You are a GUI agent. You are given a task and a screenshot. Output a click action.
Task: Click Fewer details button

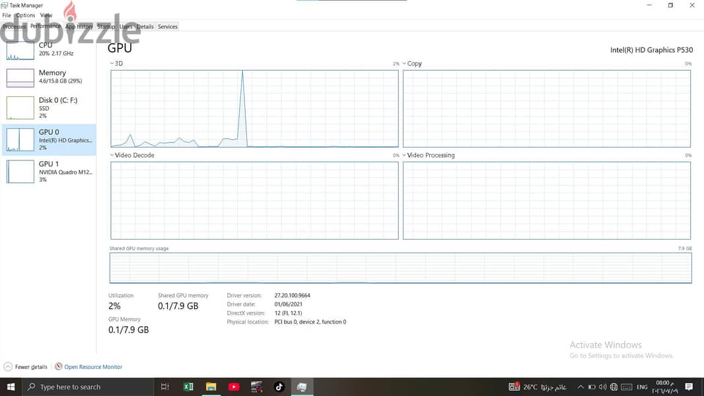coord(26,367)
